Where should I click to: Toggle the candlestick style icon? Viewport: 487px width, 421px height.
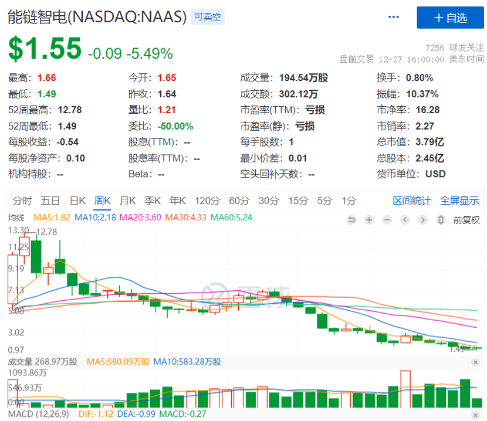441,220
